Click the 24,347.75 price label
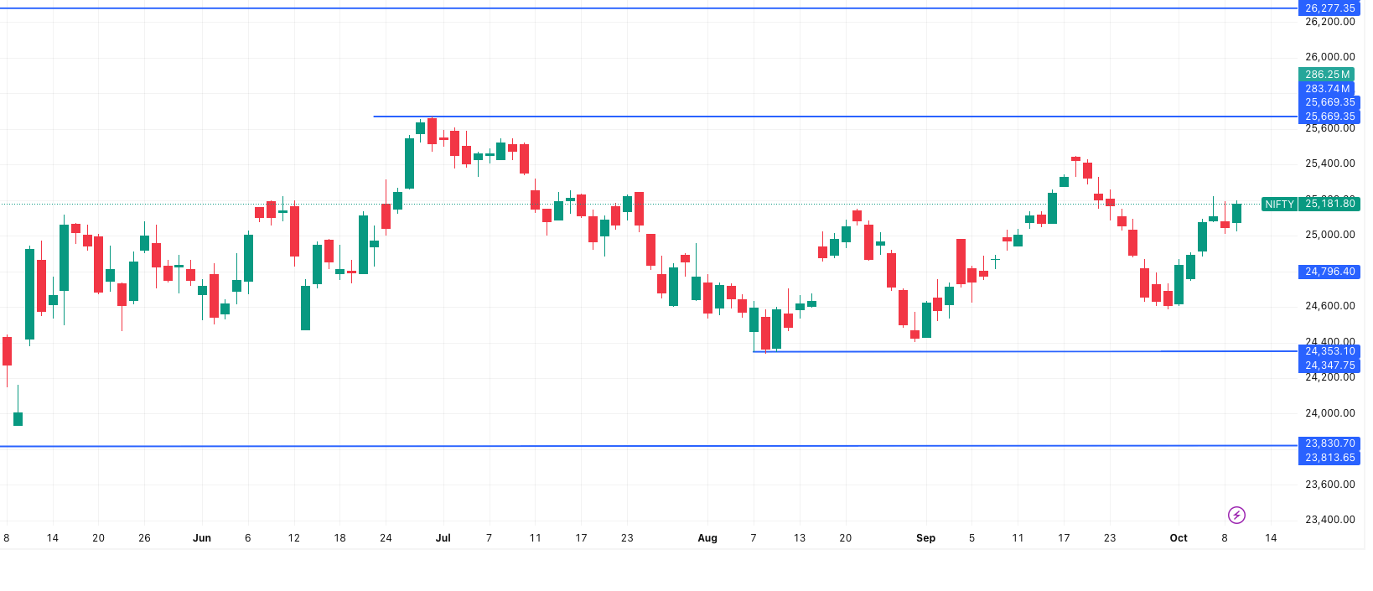Screen dimensions: 1373x591 click(x=1329, y=365)
